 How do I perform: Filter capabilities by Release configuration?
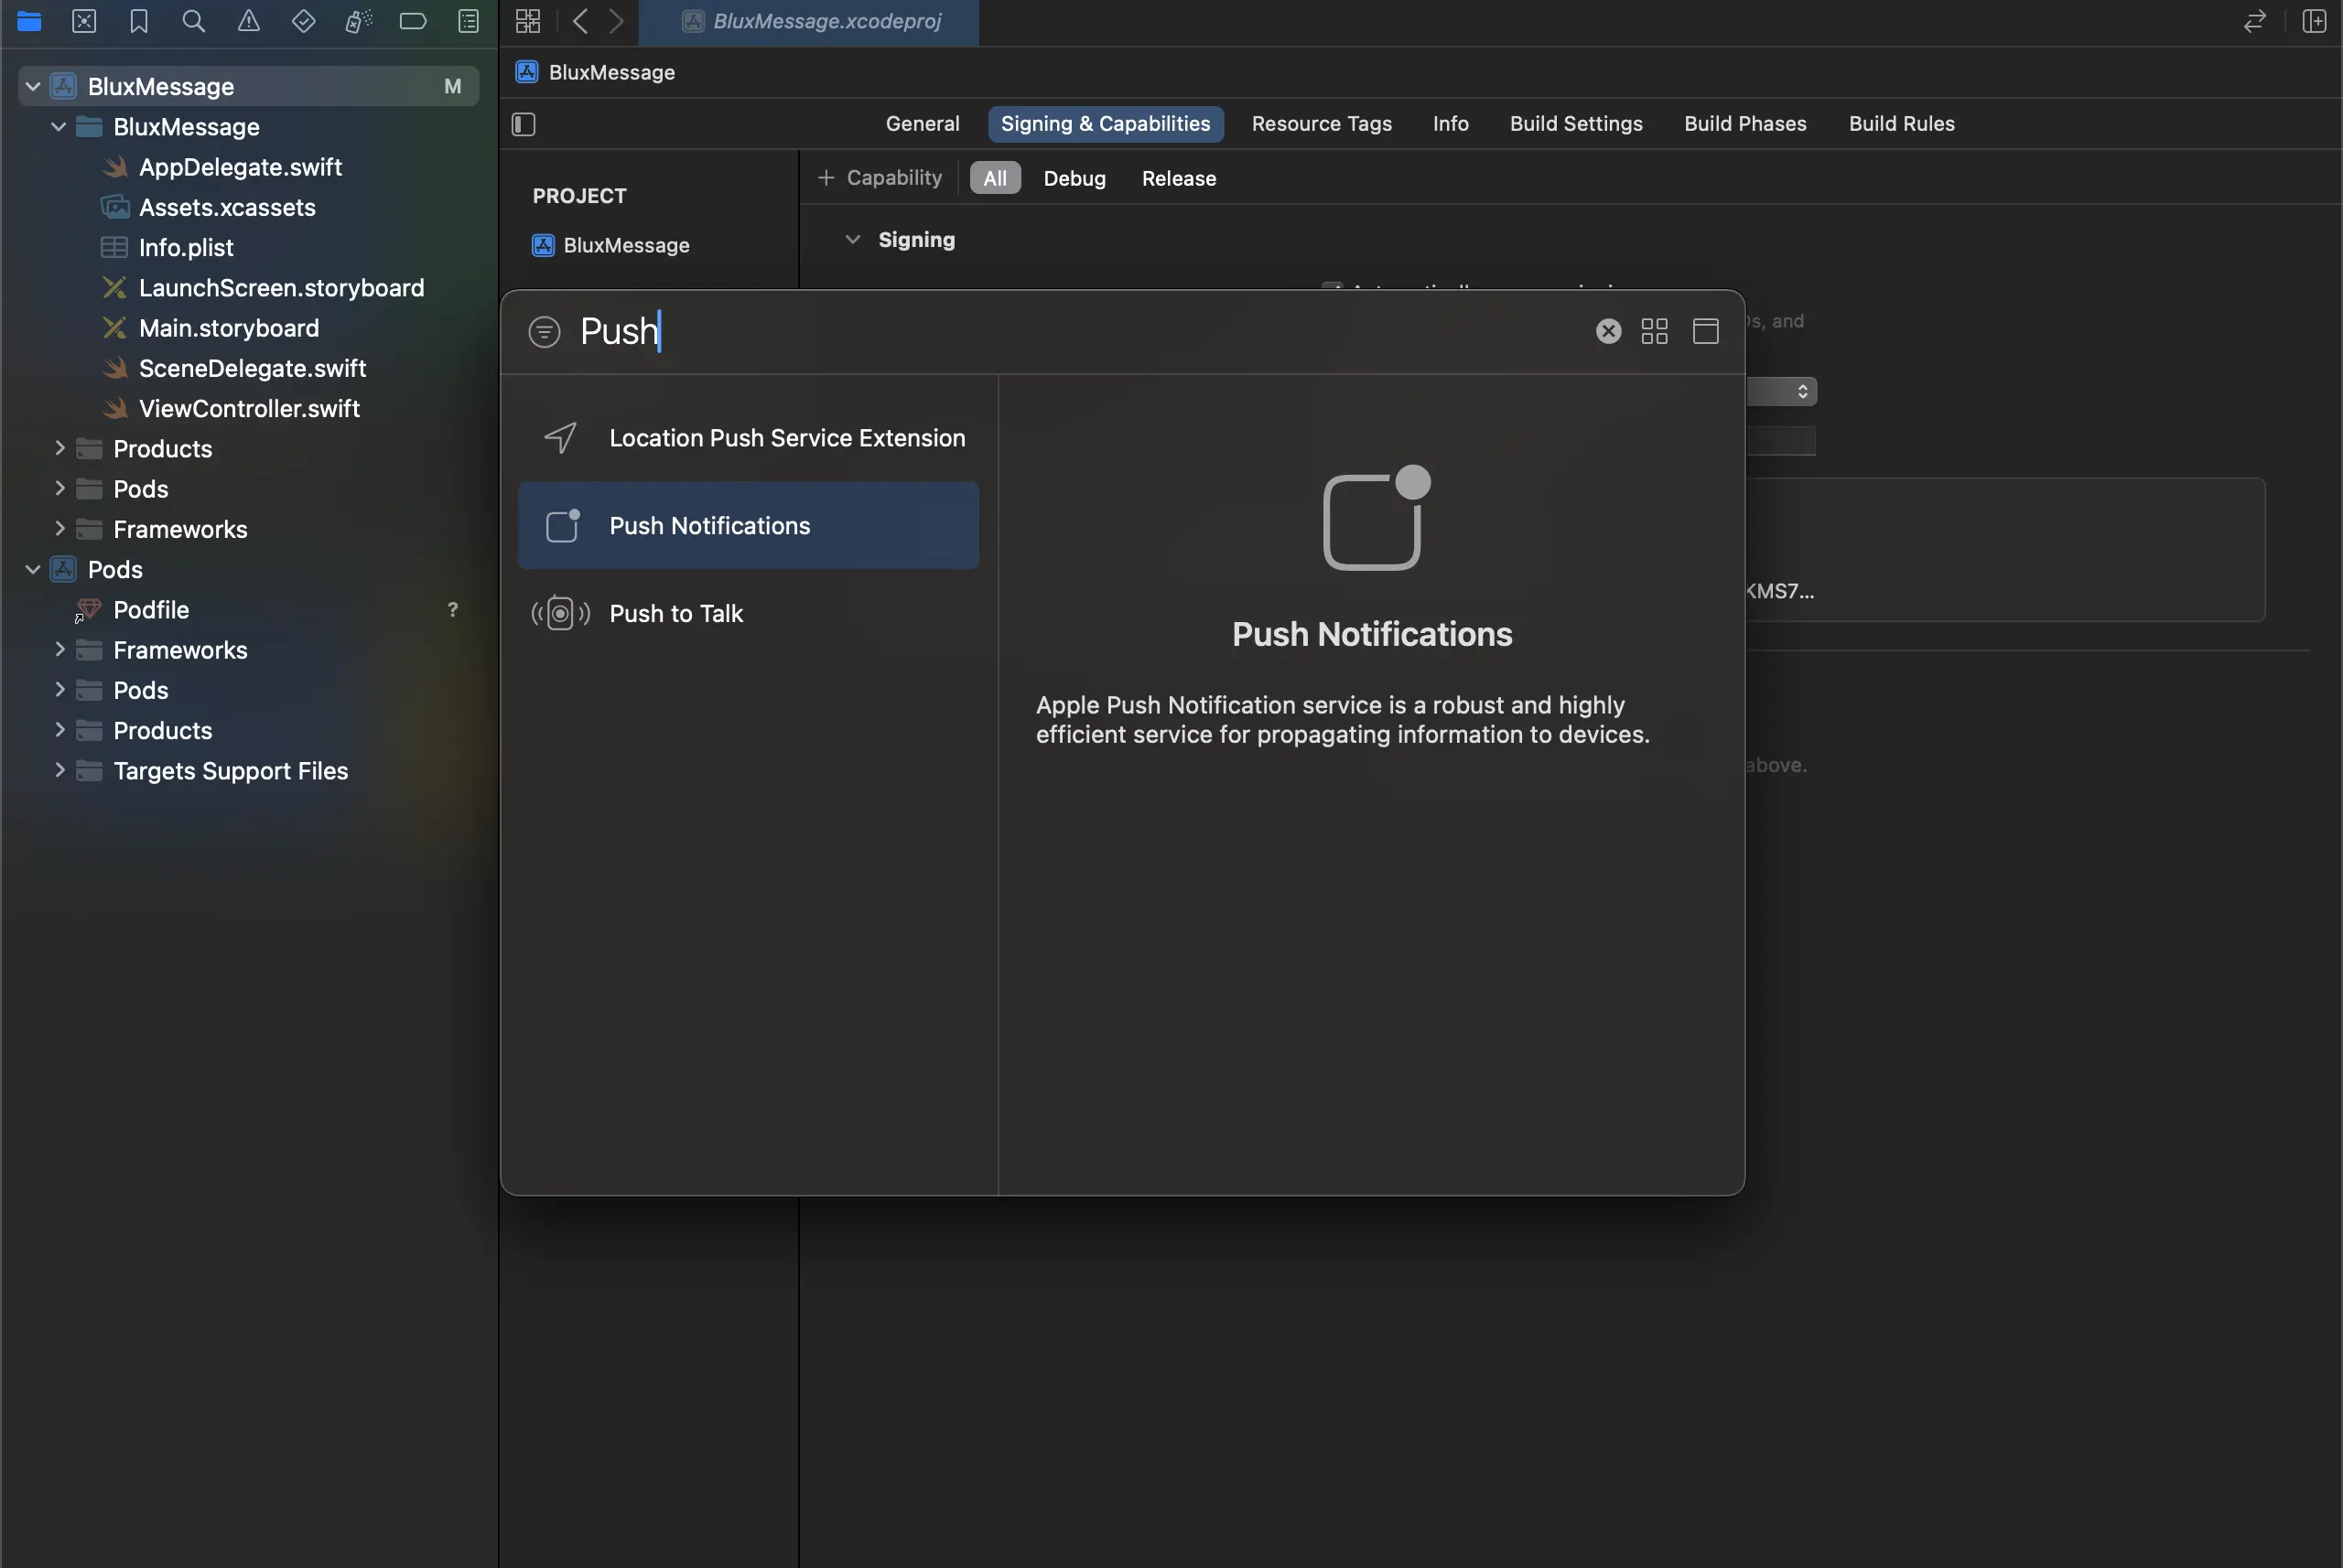[1179, 178]
